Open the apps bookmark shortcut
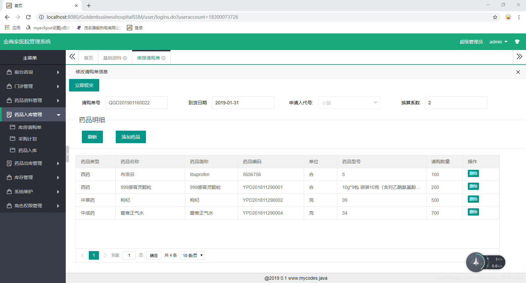The height and width of the screenshot is (283, 526). 12,28
